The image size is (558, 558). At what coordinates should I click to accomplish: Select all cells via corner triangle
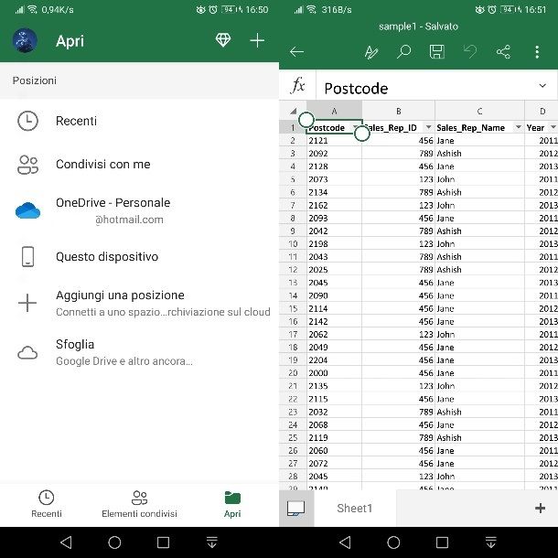point(293,111)
